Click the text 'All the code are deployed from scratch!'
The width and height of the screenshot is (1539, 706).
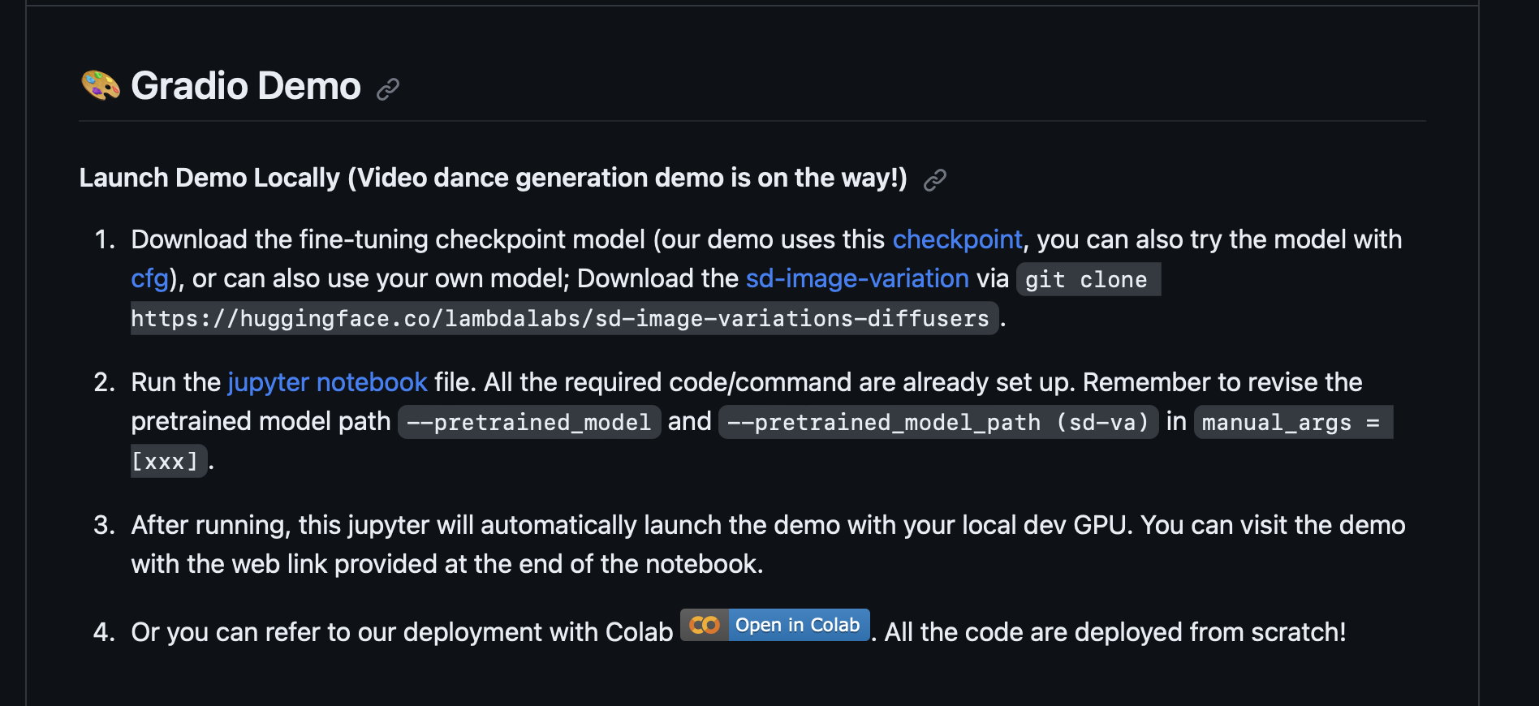click(1115, 632)
